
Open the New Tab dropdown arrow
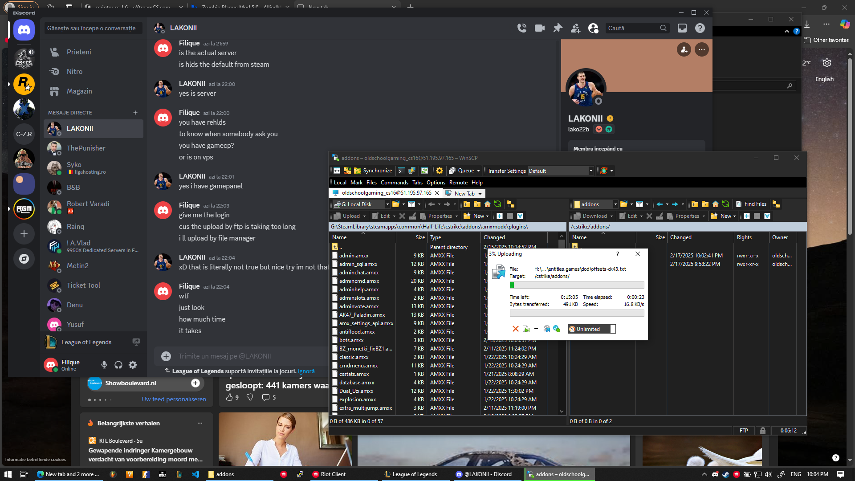[480, 194]
